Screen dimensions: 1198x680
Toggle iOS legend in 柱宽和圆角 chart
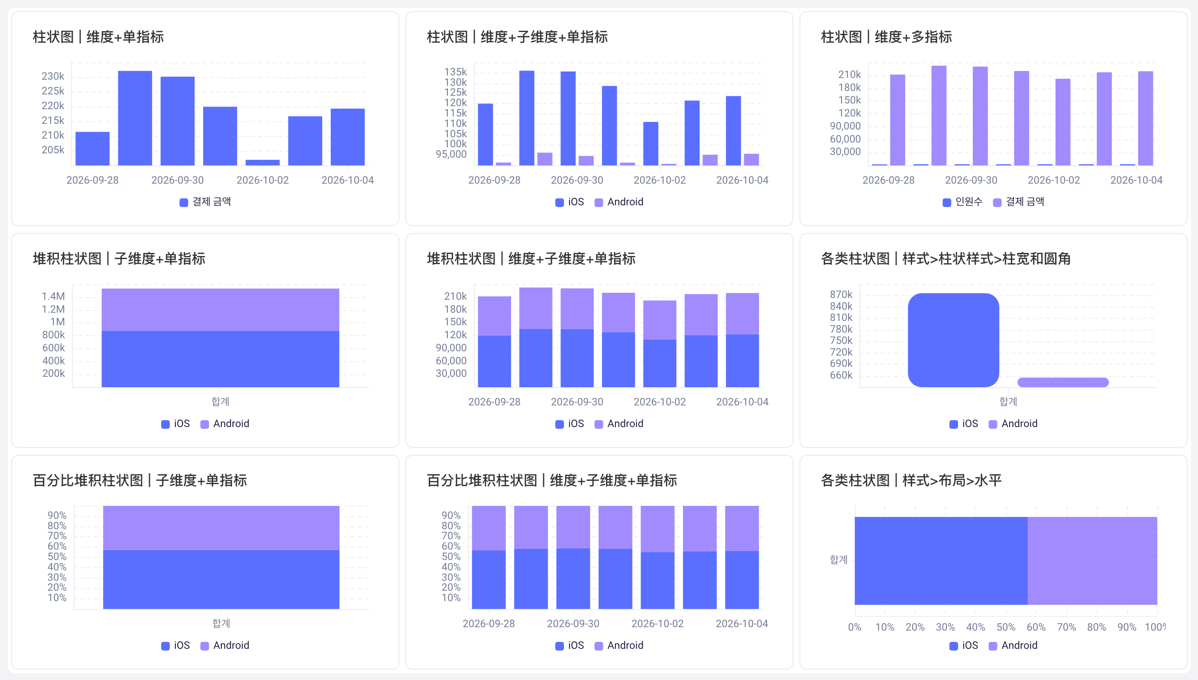[x=964, y=424]
